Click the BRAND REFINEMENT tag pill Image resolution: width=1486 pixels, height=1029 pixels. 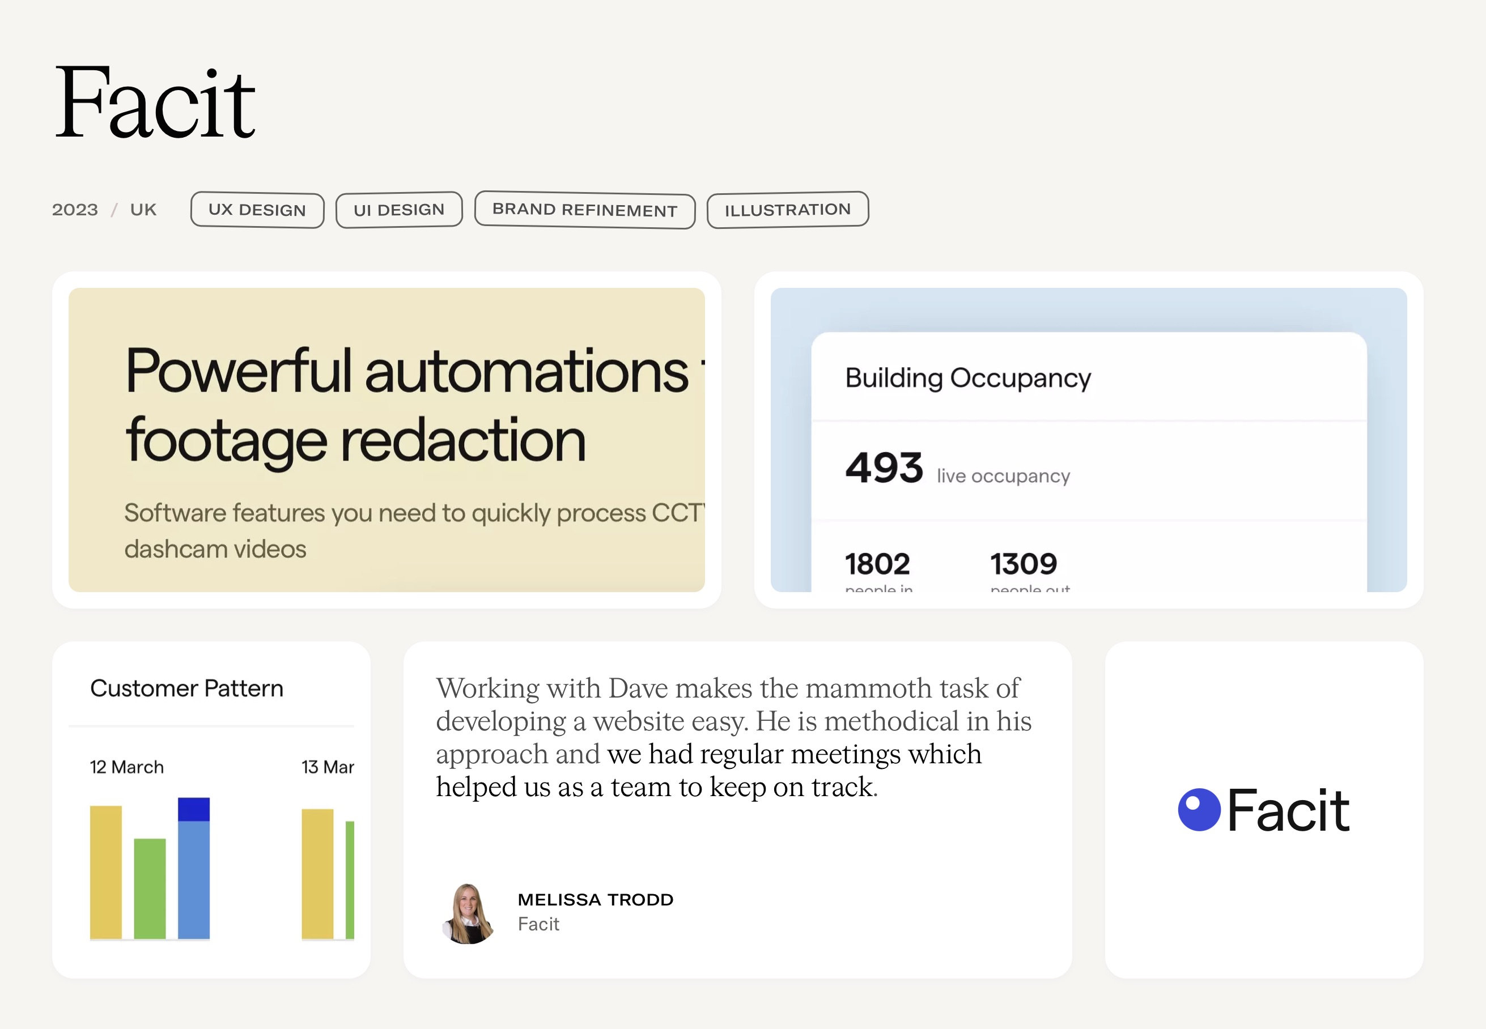coord(585,210)
